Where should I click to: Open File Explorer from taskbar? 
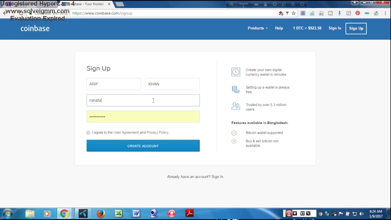point(30,214)
